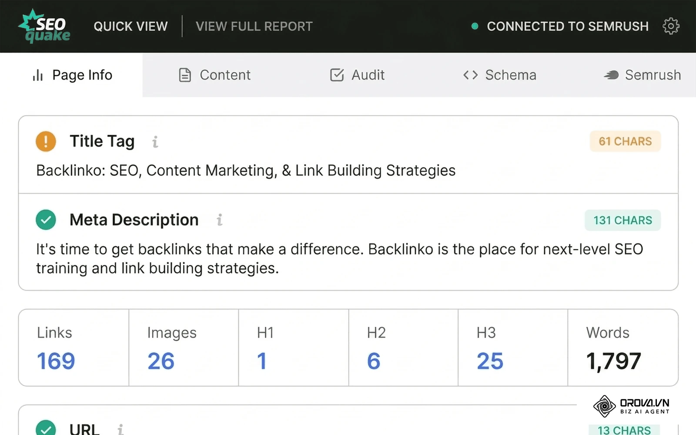Select Quick View in header
This screenshot has height=435, width=696.
coord(130,26)
